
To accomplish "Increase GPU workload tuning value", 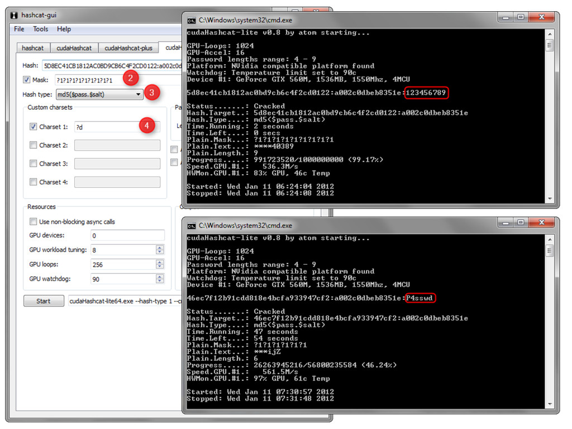I will pyautogui.click(x=160, y=247).
